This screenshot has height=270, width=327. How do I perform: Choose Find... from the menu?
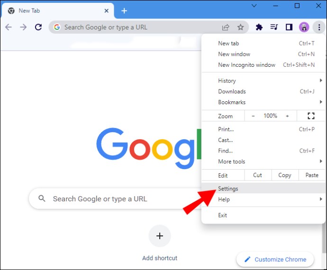[x=263, y=151]
